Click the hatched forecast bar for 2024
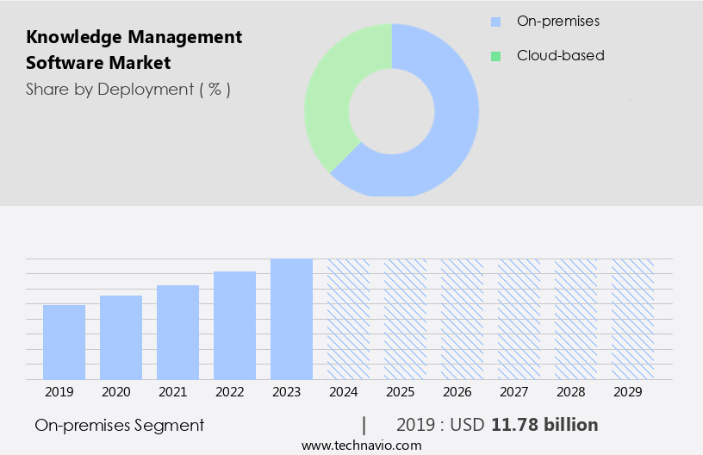The height and width of the screenshot is (455, 703). pyautogui.click(x=348, y=319)
